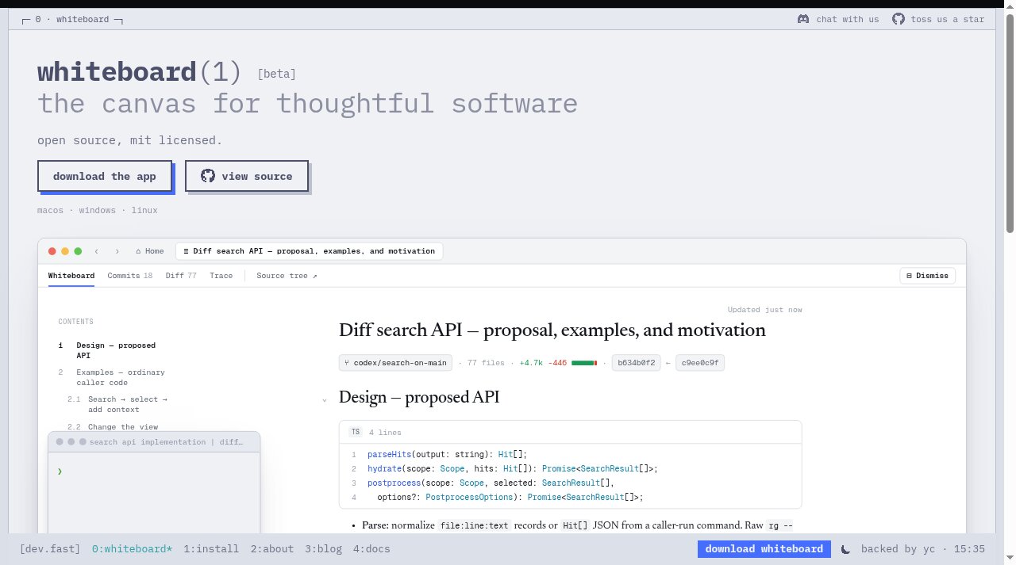The height and width of the screenshot is (565, 1016).
Task: Click code line hydrate(scope: Scope
Action: tap(513, 468)
